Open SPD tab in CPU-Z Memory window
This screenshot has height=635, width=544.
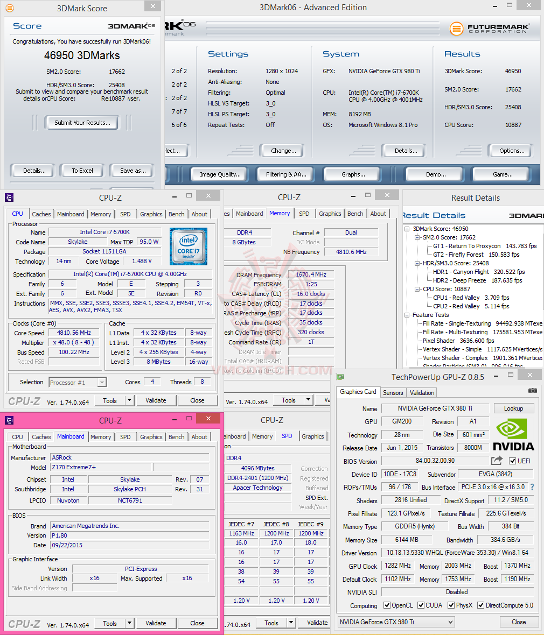304,214
